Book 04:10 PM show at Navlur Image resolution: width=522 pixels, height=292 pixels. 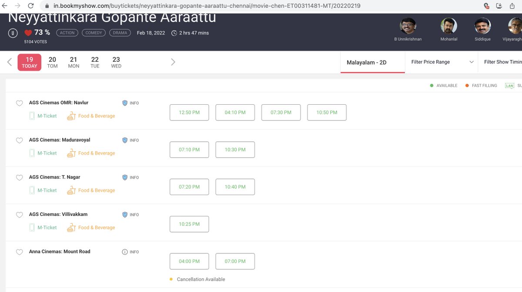click(x=235, y=113)
